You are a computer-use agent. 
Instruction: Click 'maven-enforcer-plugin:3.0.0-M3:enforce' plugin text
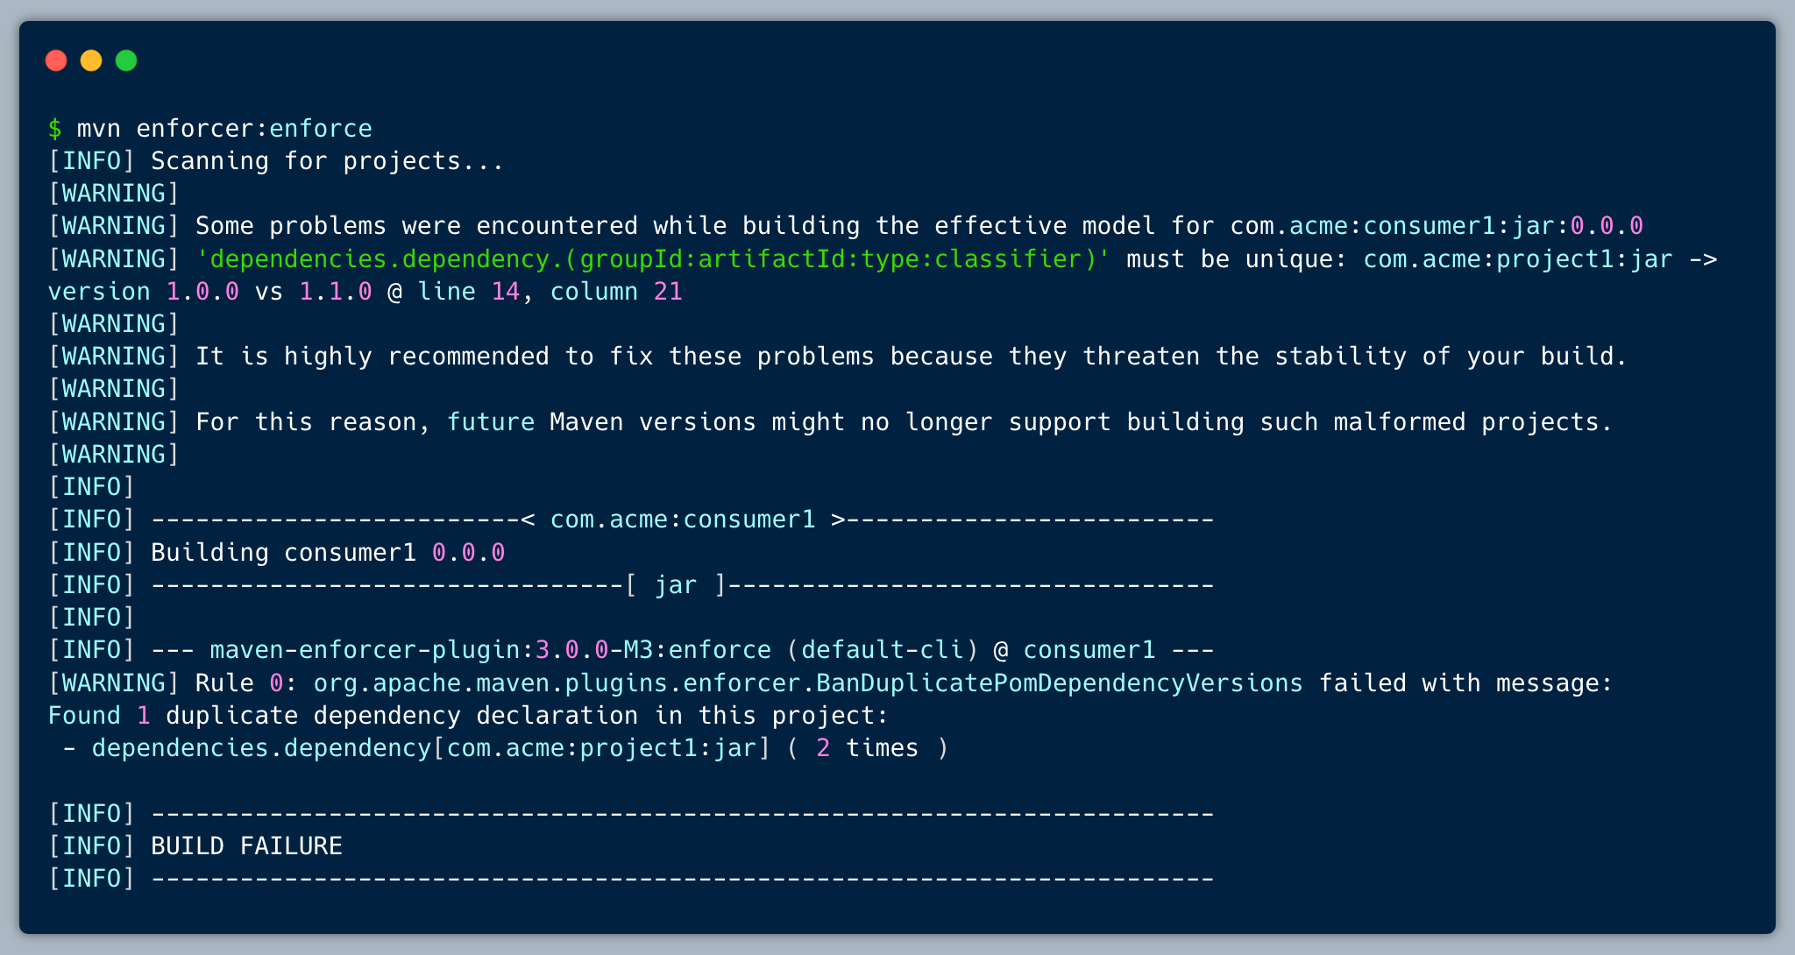coord(491,650)
